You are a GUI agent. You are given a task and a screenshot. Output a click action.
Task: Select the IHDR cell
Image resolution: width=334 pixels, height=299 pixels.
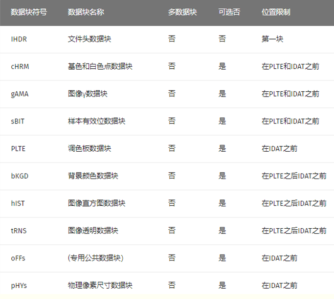(19, 40)
